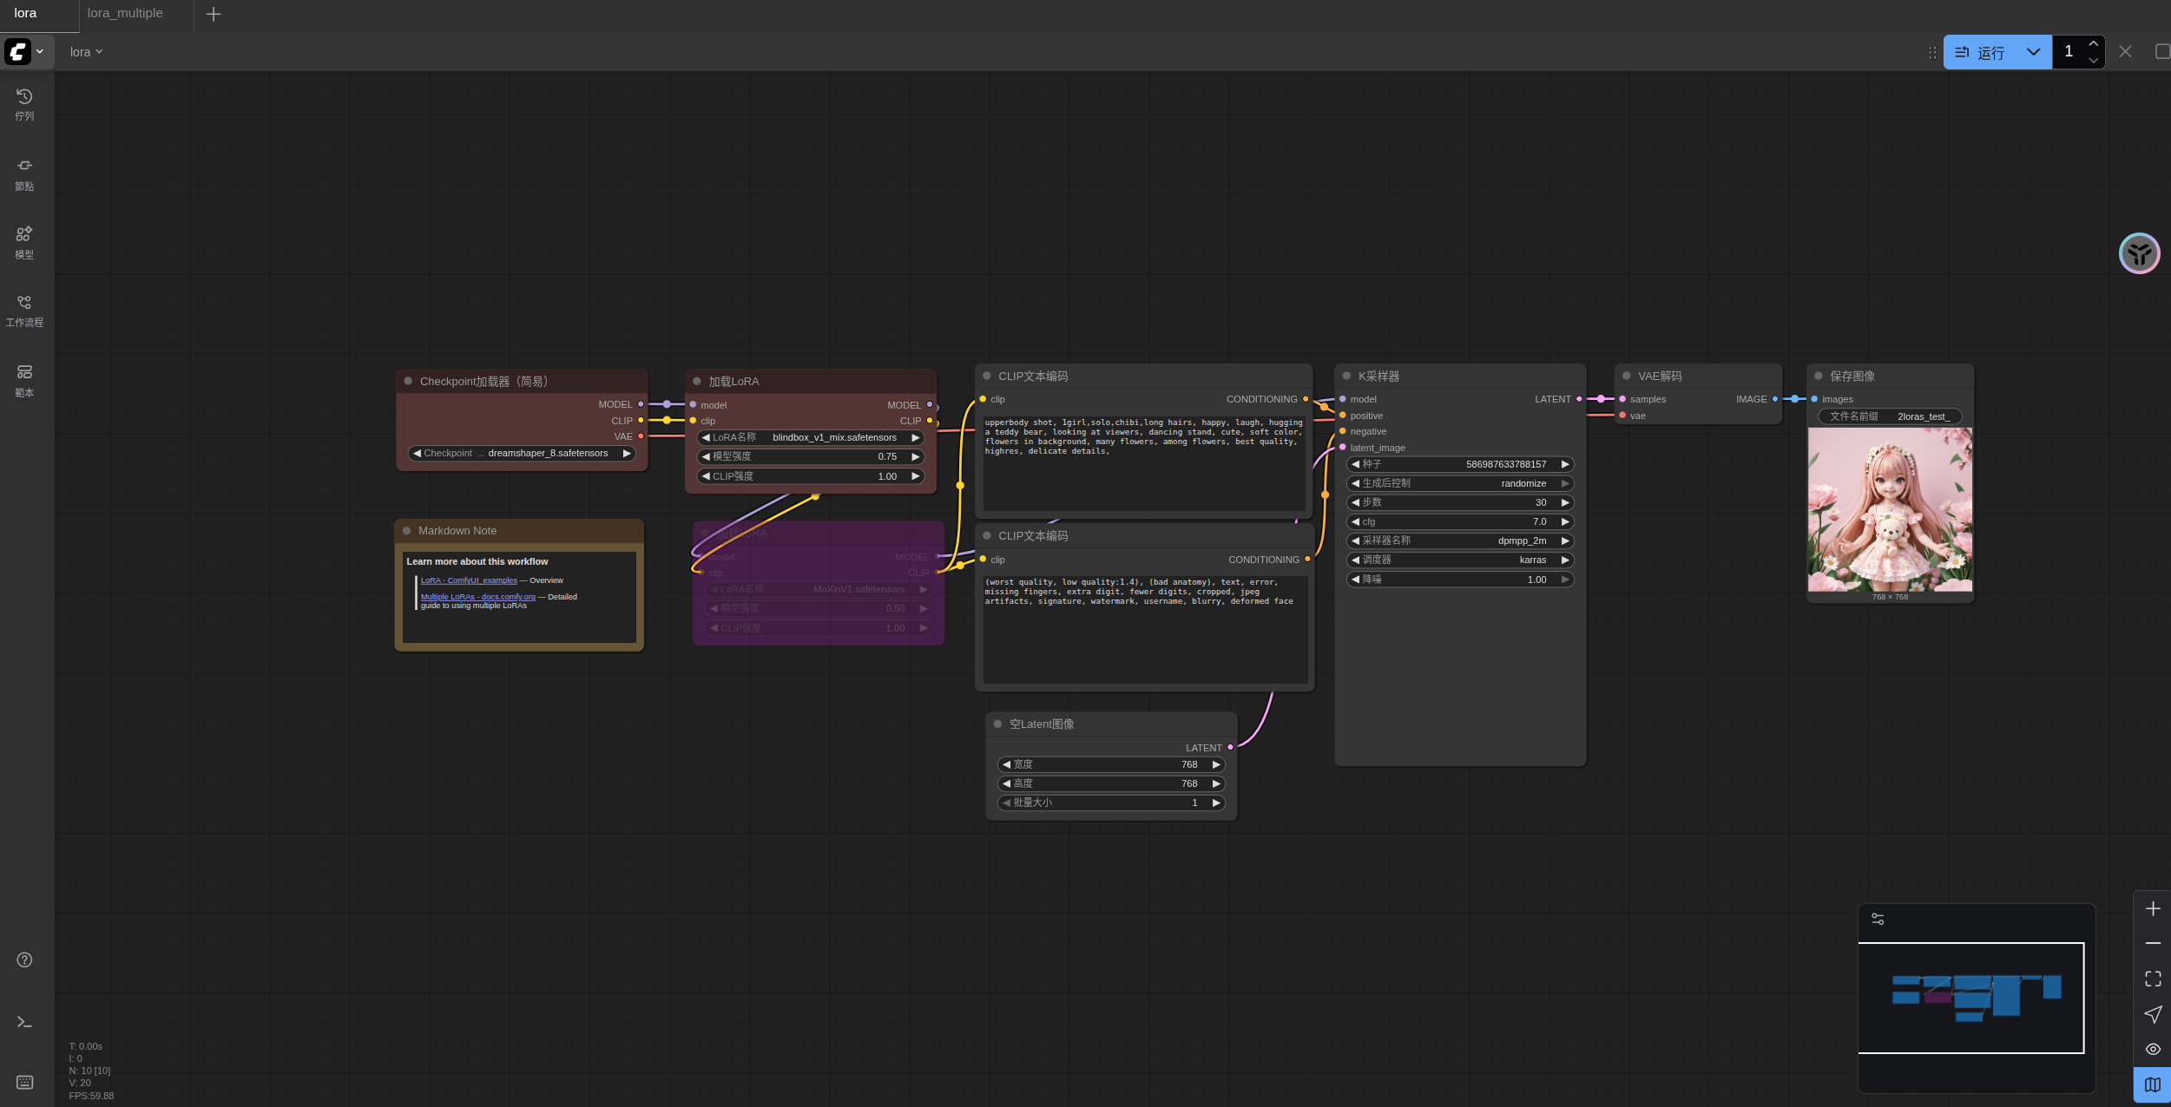This screenshot has width=2171, height=1107.
Task: Open the MoXinV1.safetensors LoRA selector
Action: click(819, 589)
